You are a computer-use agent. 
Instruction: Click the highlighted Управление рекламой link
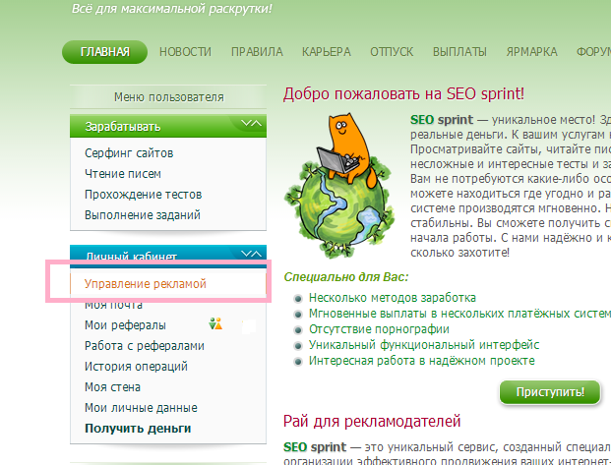(145, 284)
